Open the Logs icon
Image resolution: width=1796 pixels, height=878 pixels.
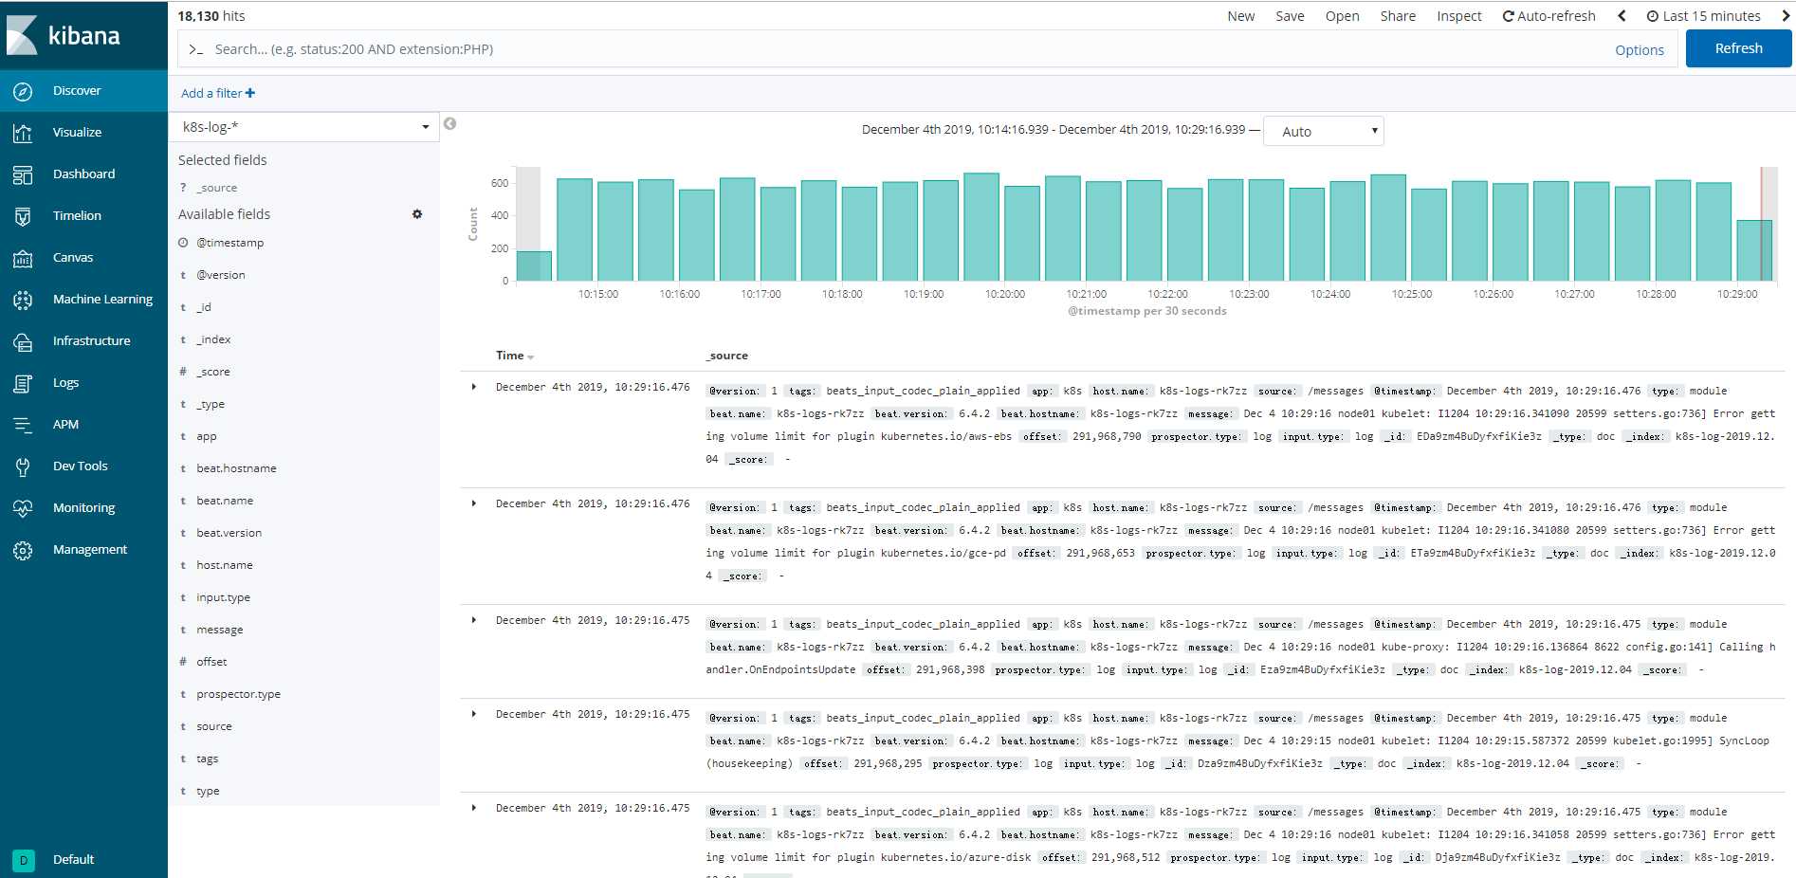23,383
